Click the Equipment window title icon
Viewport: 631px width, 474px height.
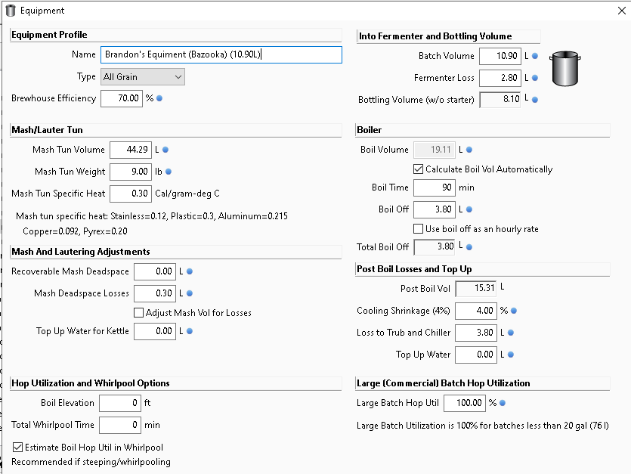[x=11, y=11]
